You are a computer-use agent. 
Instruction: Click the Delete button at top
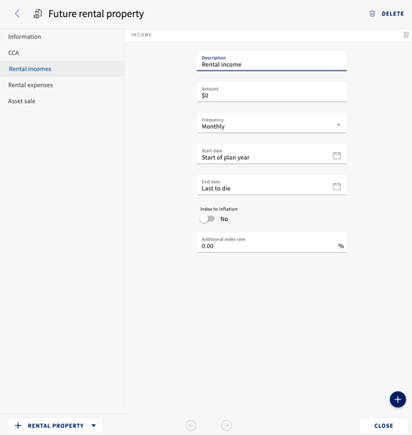click(387, 14)
